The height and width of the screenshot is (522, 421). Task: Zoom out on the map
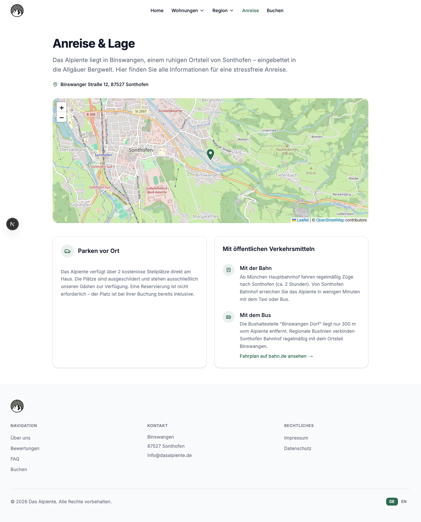pyautogui.click(x=62, y=117)
